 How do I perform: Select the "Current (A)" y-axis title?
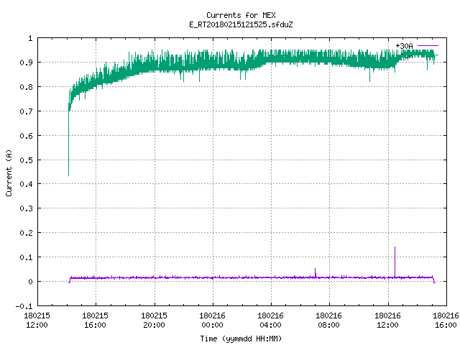coord(9,172)
